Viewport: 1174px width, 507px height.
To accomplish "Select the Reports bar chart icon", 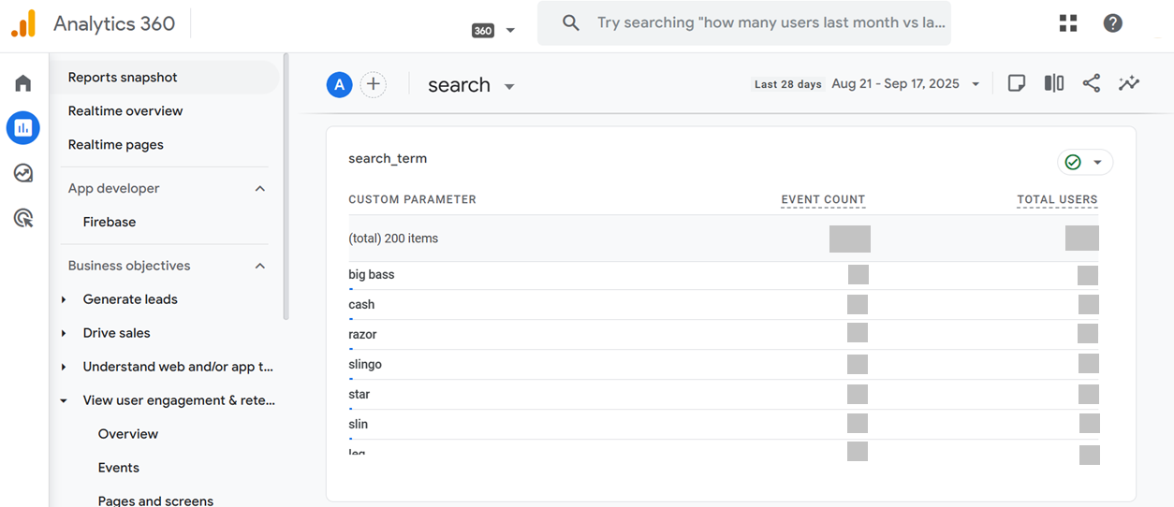I will click(x=23, y=127).
